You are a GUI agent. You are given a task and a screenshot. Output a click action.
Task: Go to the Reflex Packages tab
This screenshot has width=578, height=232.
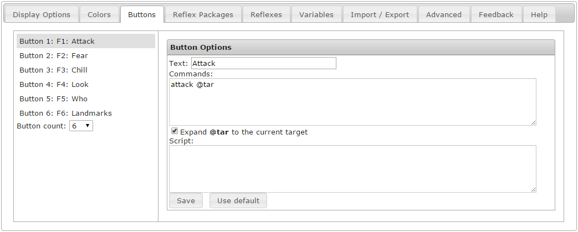(203, 15)
